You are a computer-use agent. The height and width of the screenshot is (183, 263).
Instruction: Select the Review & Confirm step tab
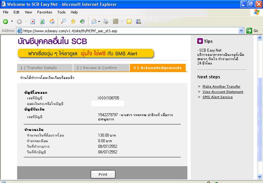[101, 68]
